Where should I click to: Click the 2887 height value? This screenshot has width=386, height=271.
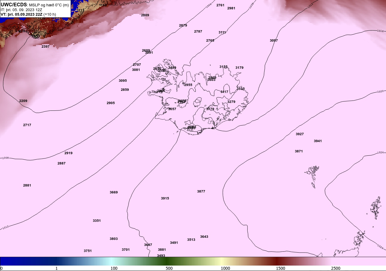pos(62,163)
